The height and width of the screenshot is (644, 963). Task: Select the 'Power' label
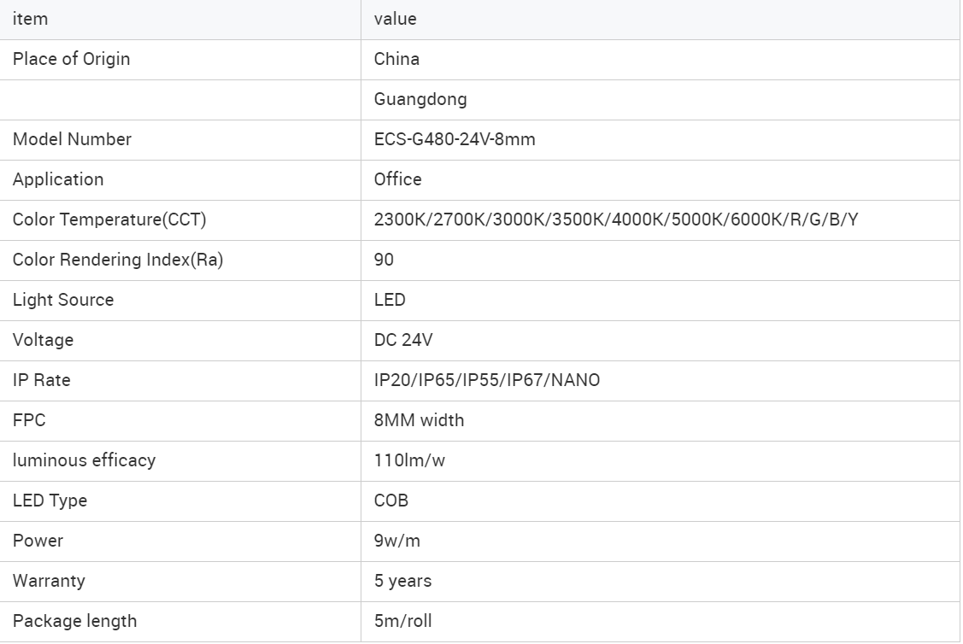tap(38, 541)
